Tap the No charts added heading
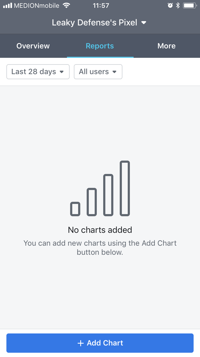200x357 pixels. tap(100, 230)
